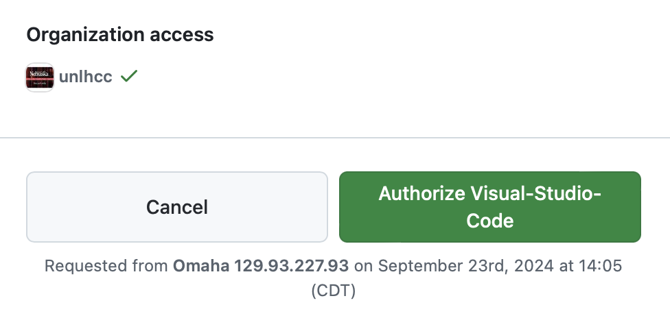Authorize Visual-Studio-Code with the green button

pos(489,207)
